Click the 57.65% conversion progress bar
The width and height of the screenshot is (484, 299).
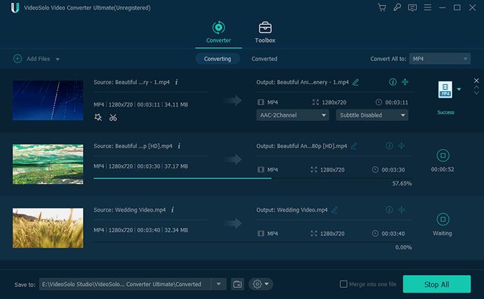pyautogui.click(x=252, y=179)
